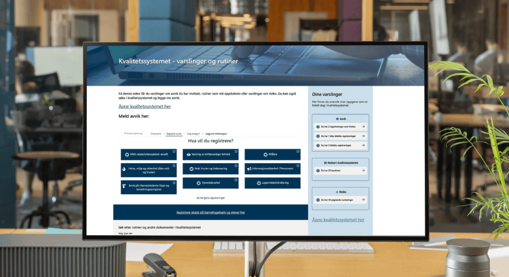
Task: Click arrow on 1 ikke tildelte registreringer row
Action: [363, 136]
